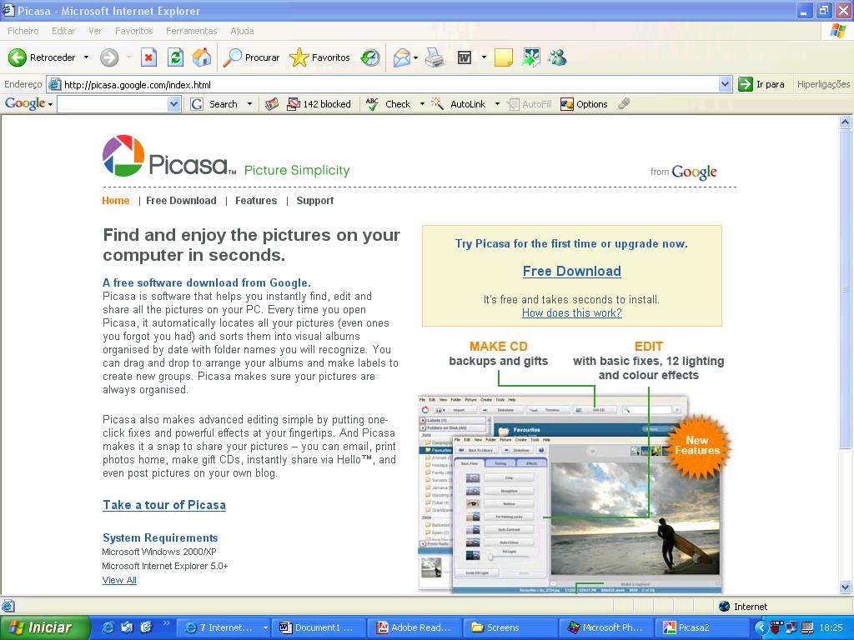This screenshot has width=854, height=640.
Task: Click the Messenger people icon
Action: (558, 57)
